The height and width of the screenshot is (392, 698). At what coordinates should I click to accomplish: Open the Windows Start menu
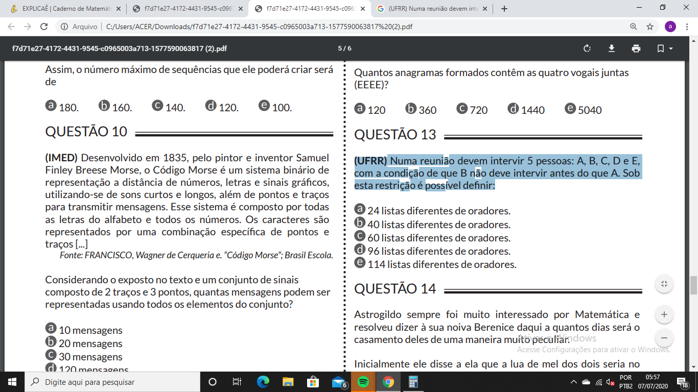click(12, 382)
